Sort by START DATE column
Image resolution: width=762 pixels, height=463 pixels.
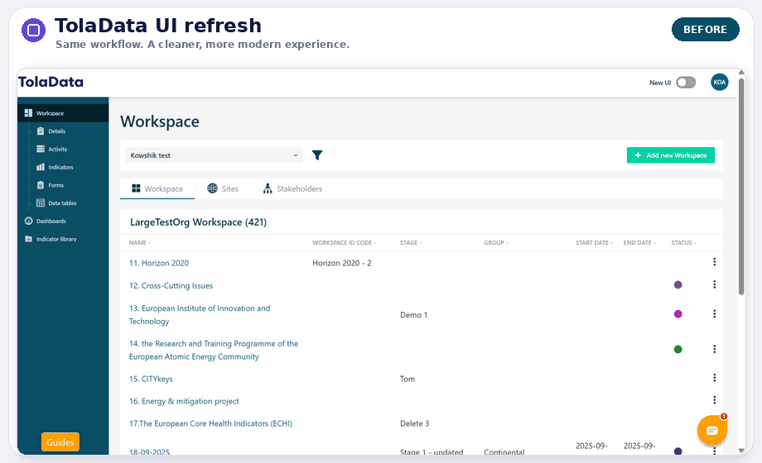[x=595, y=243]
